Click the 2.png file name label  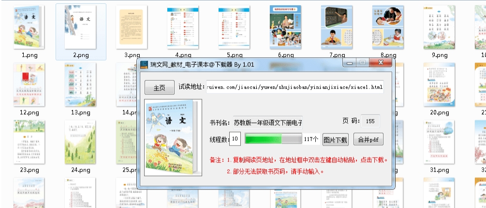click(81, 55)
